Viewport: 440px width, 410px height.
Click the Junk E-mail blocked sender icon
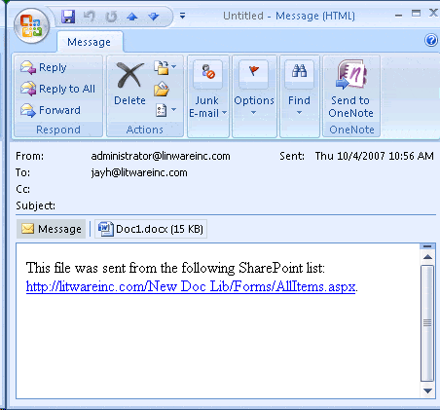coord(208,73)
